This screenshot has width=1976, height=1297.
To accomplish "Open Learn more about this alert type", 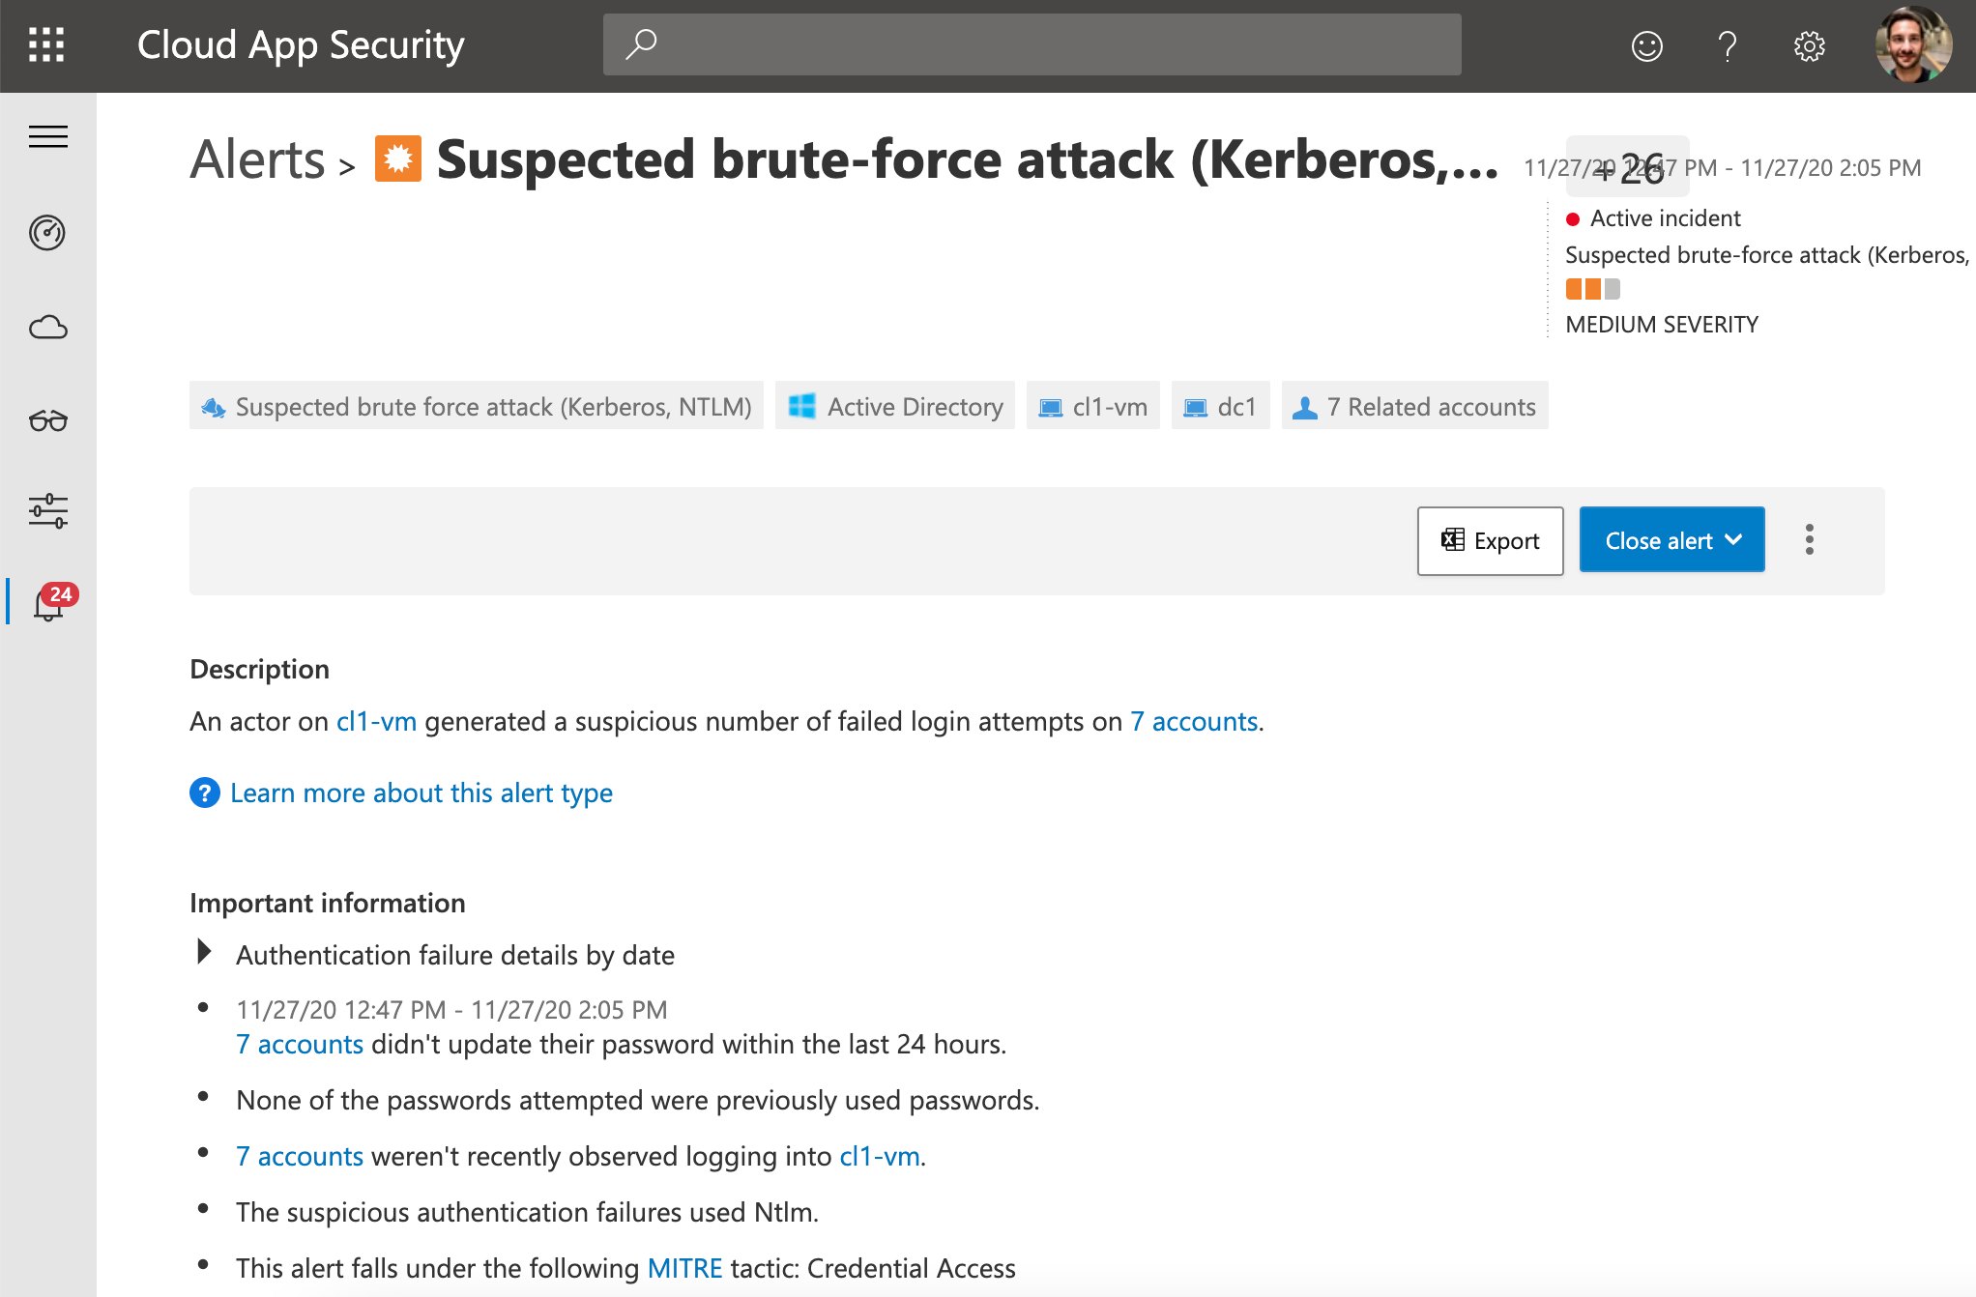I will click(x=421, y=793).
